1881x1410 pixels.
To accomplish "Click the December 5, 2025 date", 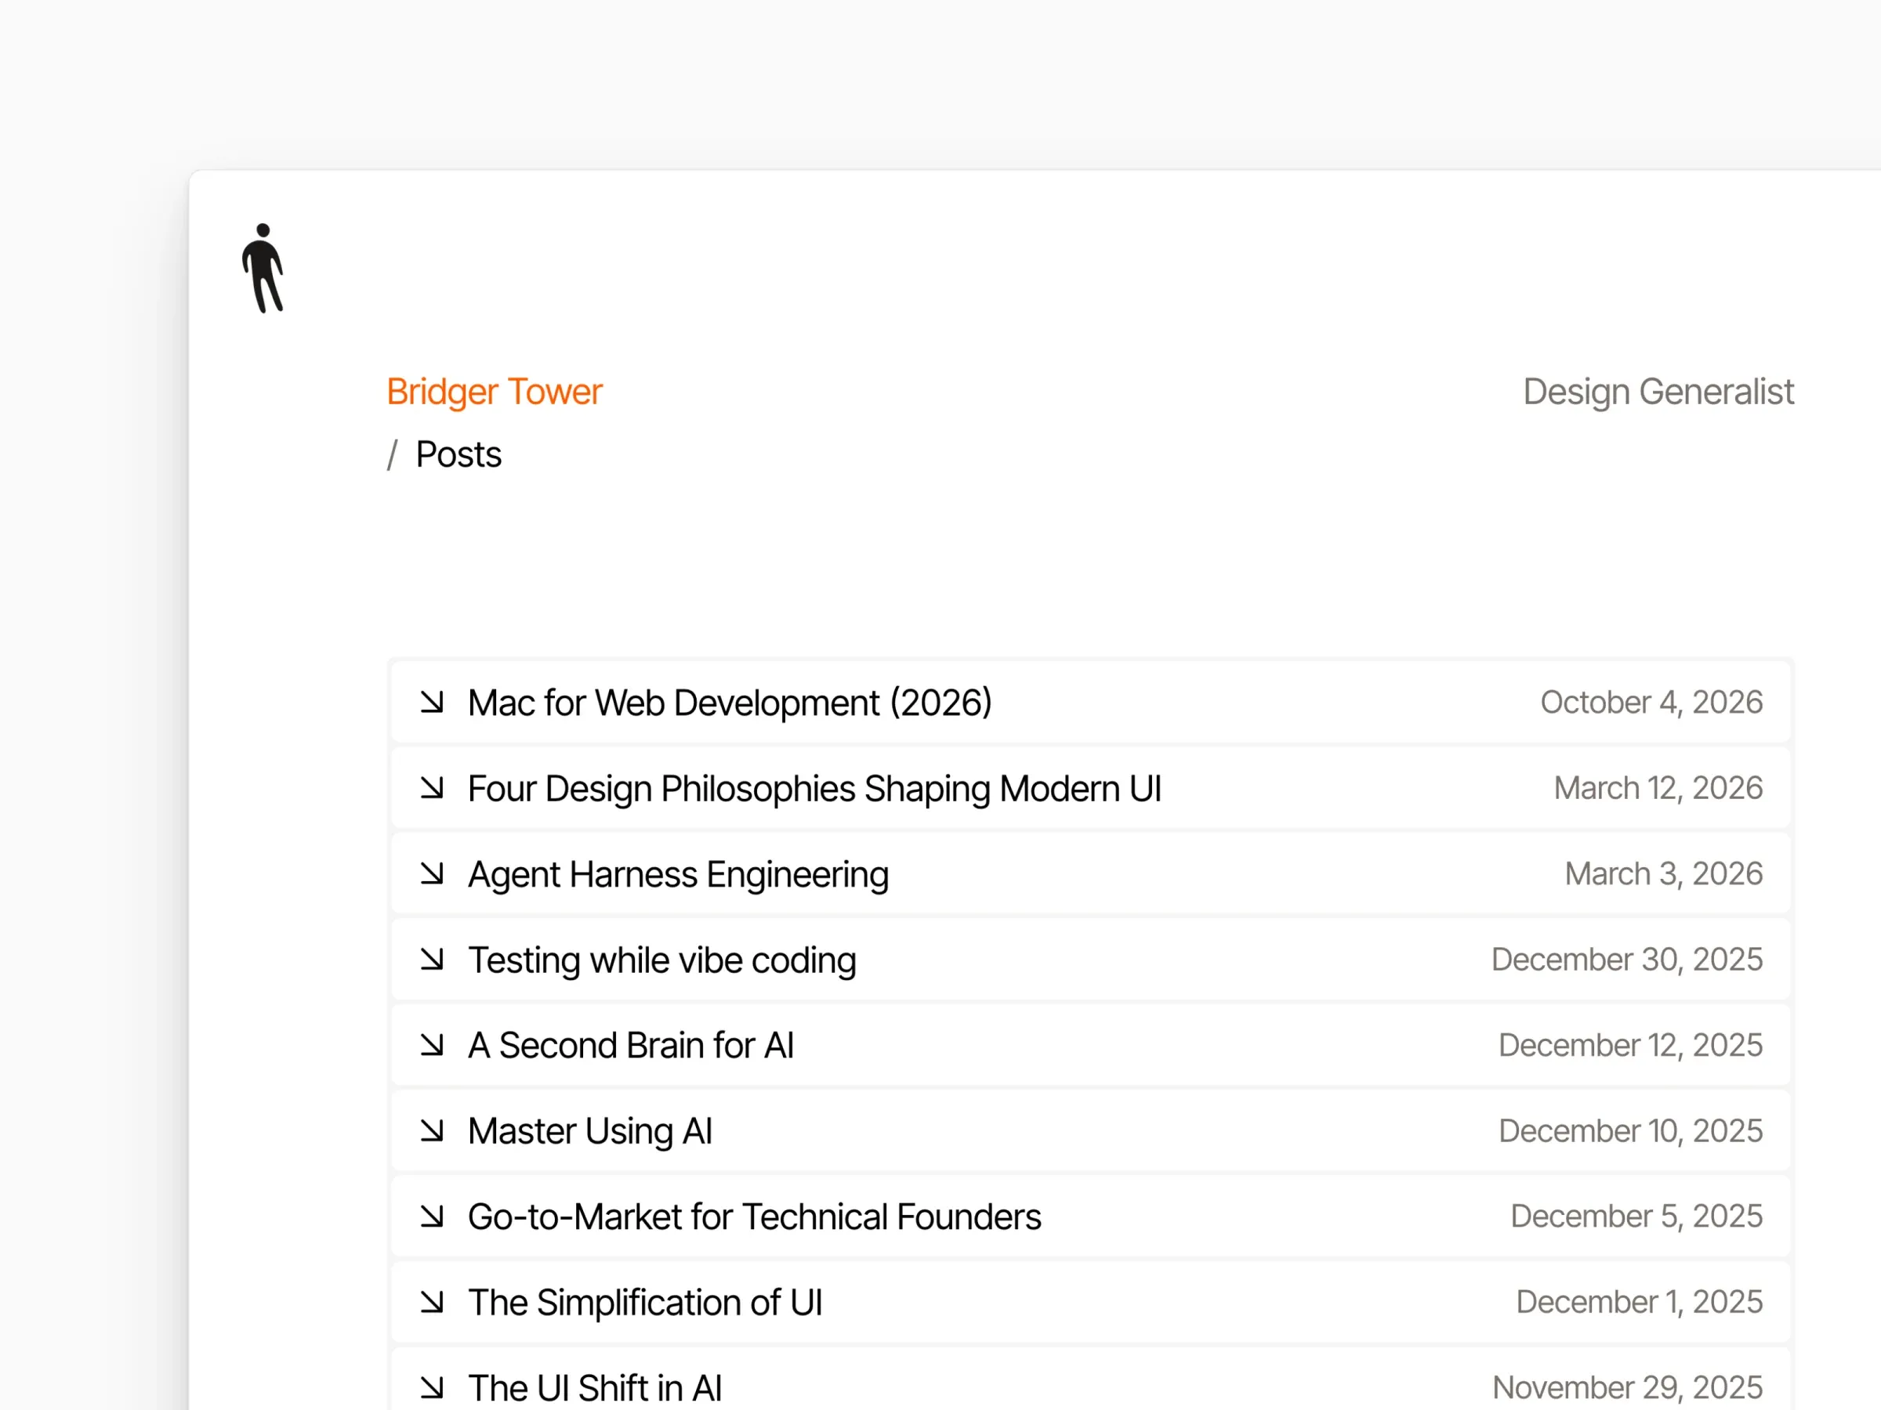I will tap(1636, 1217).
